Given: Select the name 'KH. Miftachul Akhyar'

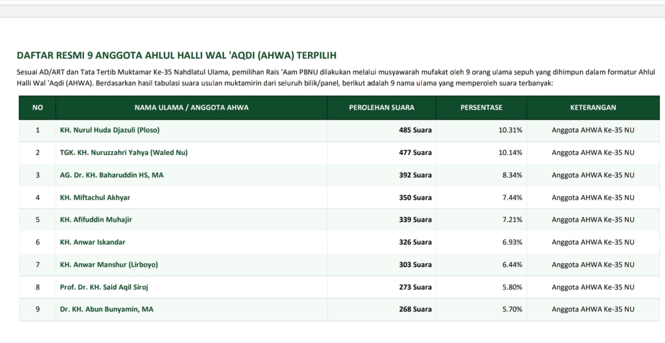Looking at the screenshot, I should click(95, 197).
